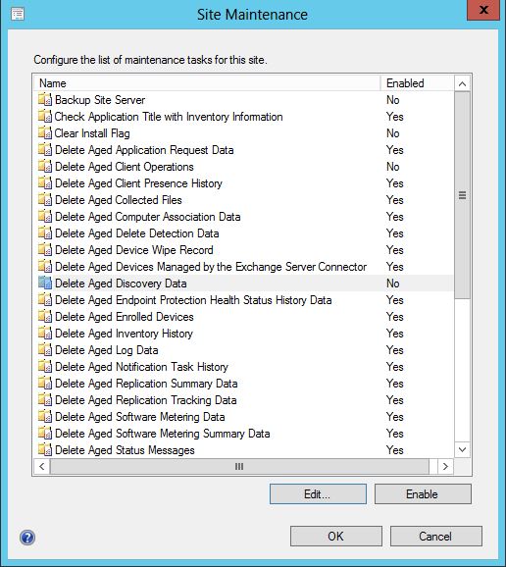This screenshot has width=506, height=567.
Task: Click the vertical scrollbar down arrow
Action: (462, 450)
